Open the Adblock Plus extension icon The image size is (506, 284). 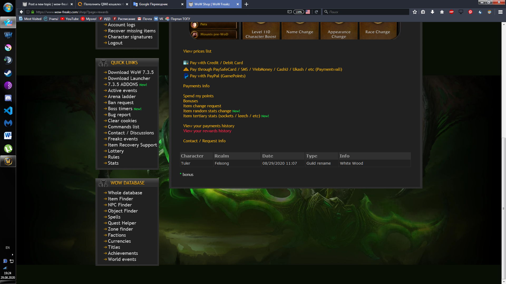click(451, 12)
